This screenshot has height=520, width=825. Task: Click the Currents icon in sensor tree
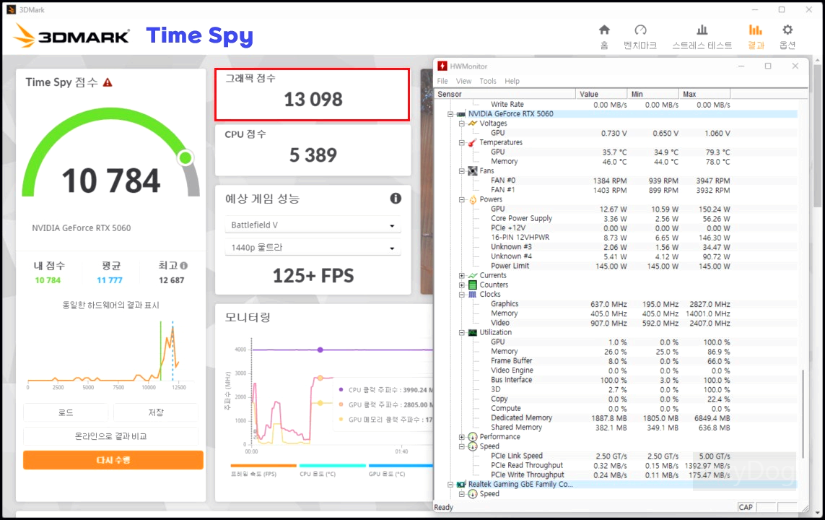pos(473,275)
